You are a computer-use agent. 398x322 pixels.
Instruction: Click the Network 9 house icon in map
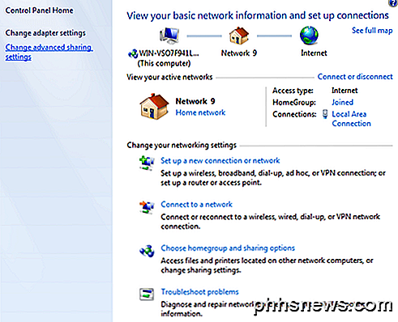(239, 36)
